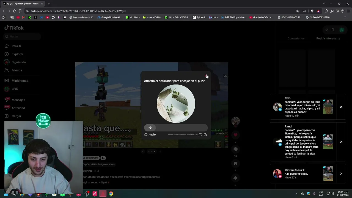Screen dimensions: 352x198
Task: Open browser apps grid icon
Action: tap(4, 17)
